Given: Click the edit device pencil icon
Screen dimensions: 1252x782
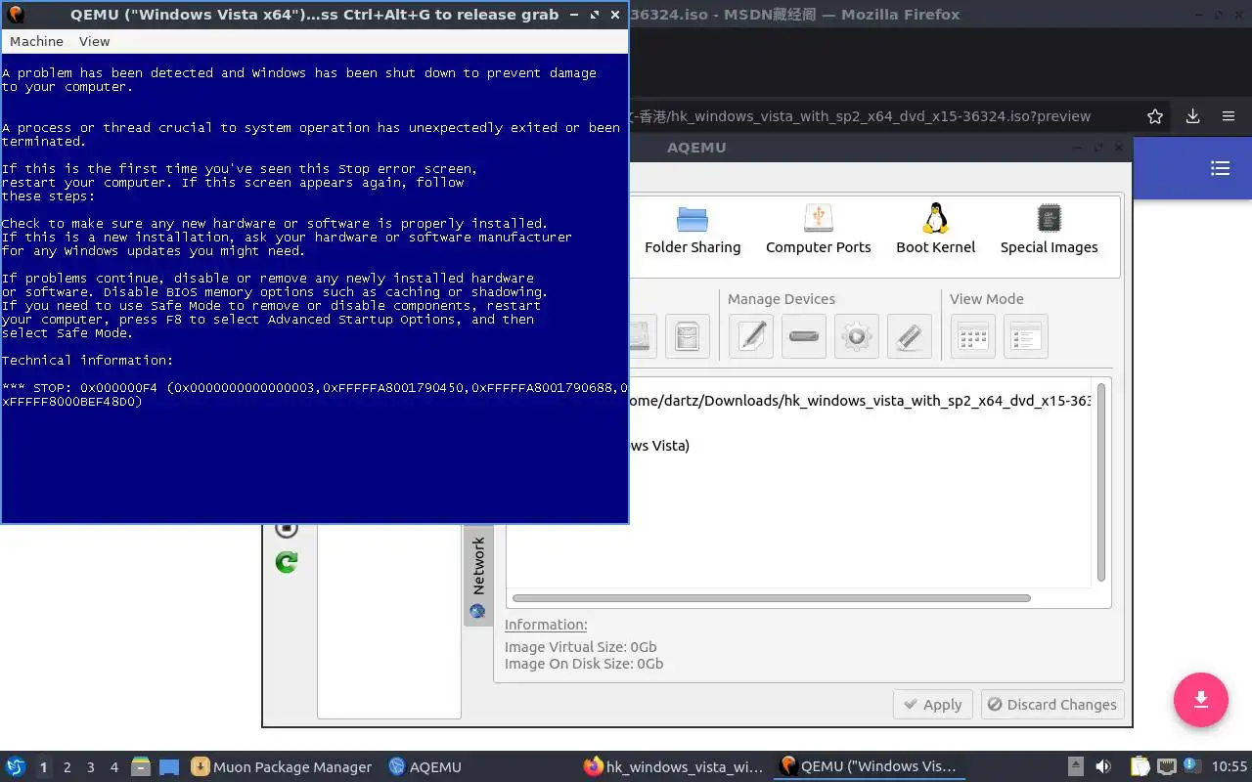Looking at the screenshot, I should click(x=751, y=336).
